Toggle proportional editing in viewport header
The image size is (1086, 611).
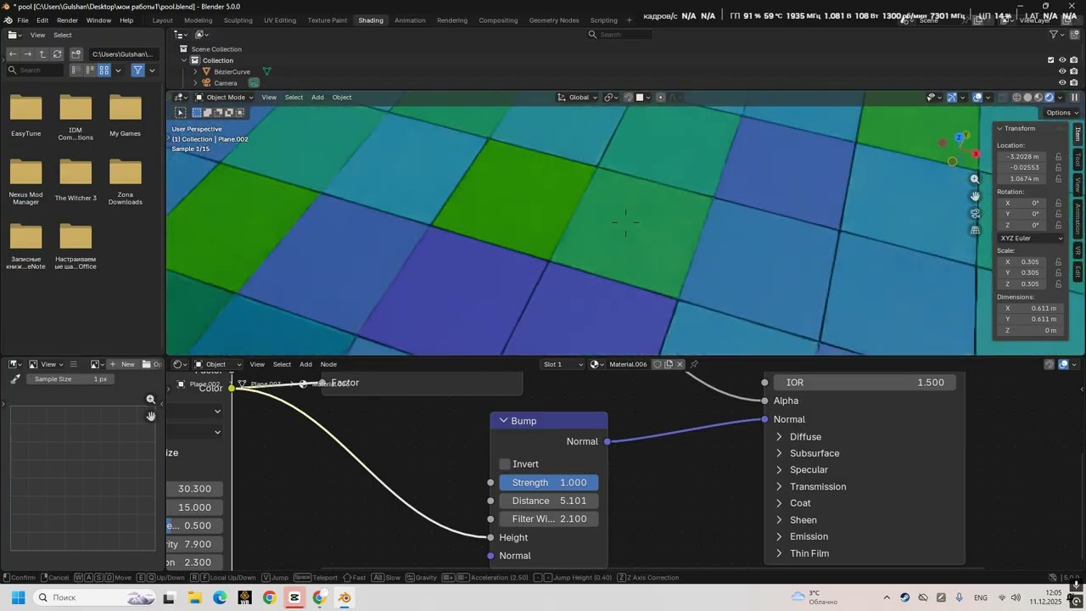661,98
